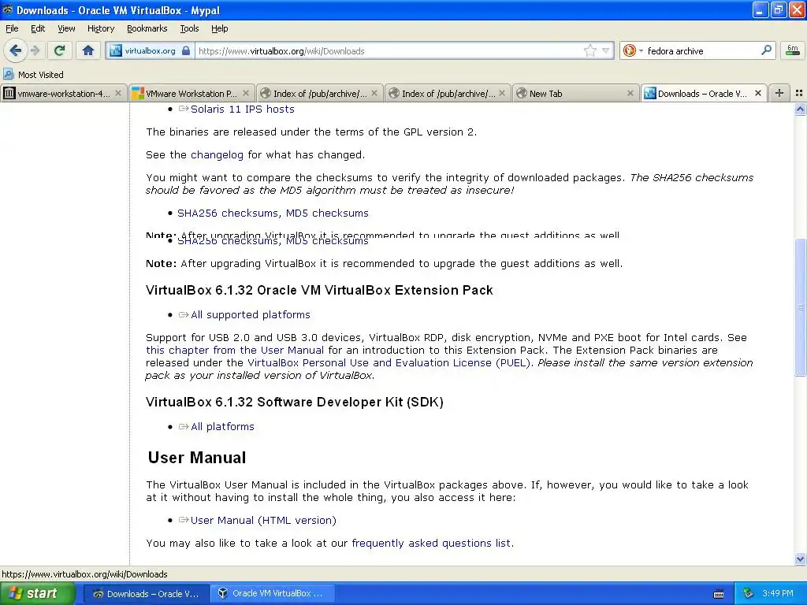Screen dimensions: 807x605
Task: Click the system tray network icon
Action: tap(749, 594)
